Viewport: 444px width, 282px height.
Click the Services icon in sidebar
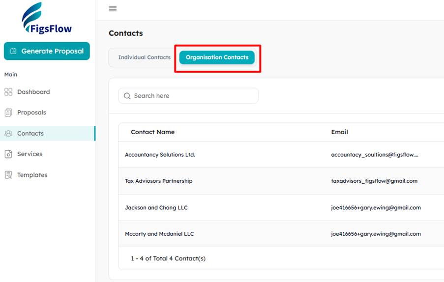[8, 154]
